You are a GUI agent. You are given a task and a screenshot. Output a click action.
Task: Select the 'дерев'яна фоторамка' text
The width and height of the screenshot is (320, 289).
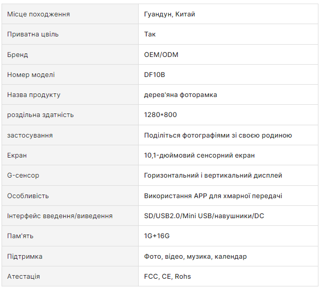180,95
